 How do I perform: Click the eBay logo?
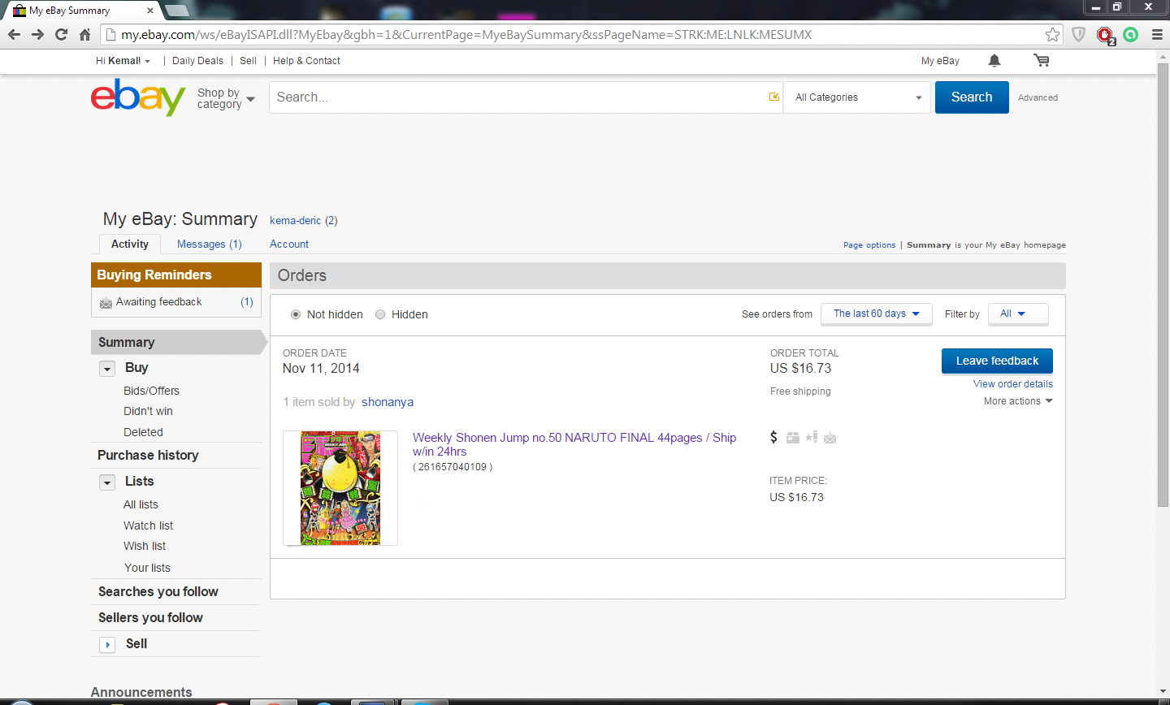(138, 97)
